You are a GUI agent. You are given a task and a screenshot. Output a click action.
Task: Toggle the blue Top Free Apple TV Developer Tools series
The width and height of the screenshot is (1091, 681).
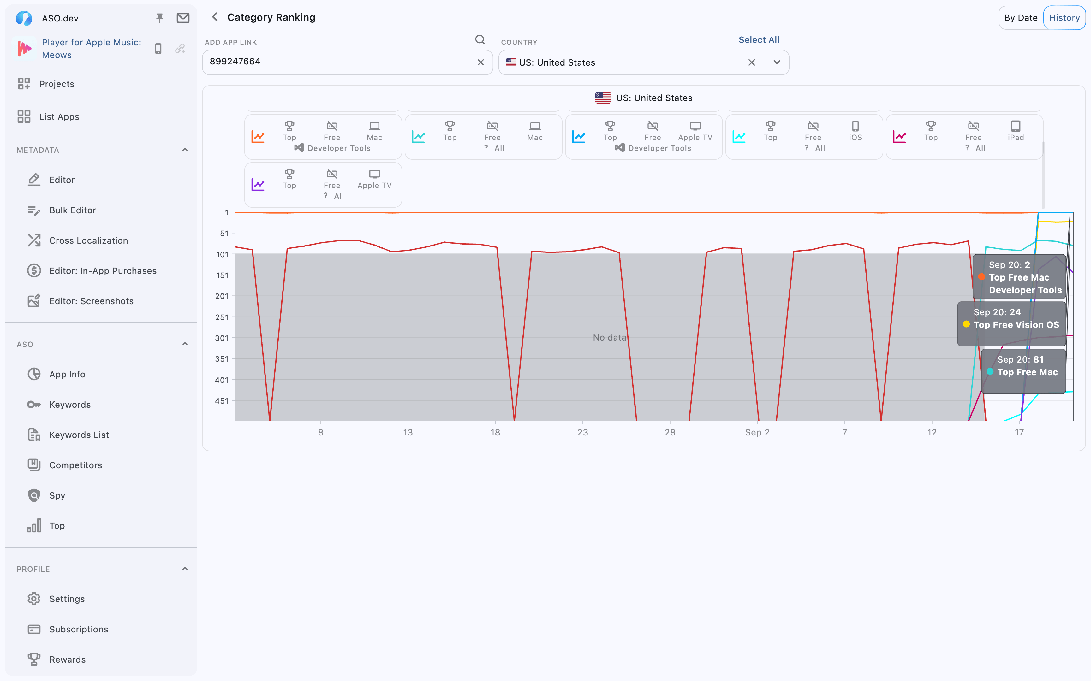coord(579,137)
